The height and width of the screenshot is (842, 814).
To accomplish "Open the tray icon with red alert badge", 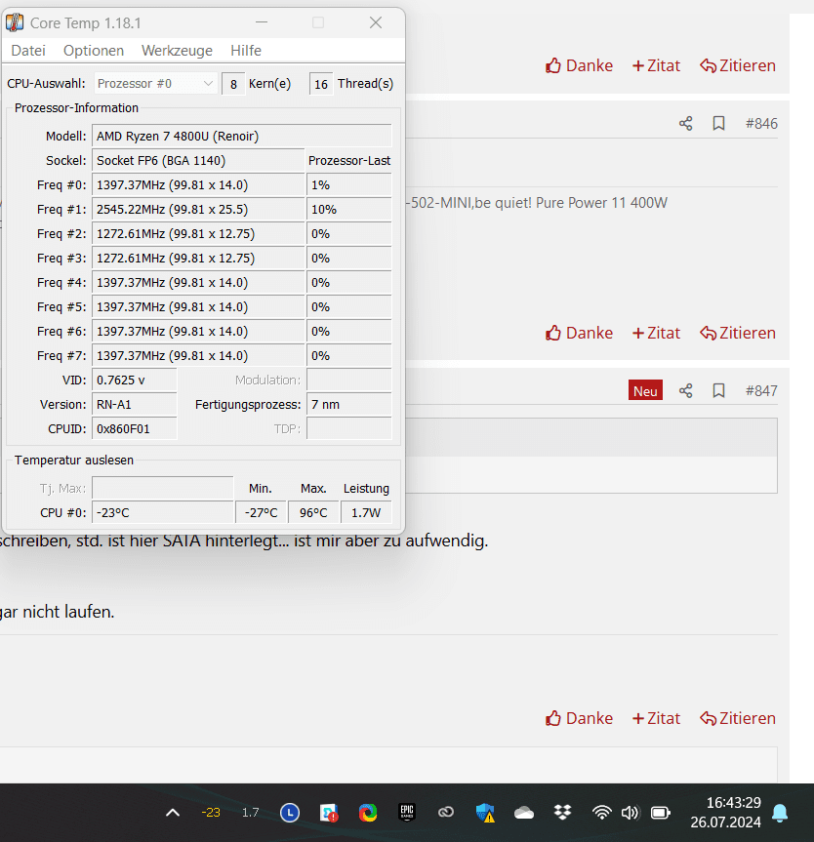I will click(329, 813).
